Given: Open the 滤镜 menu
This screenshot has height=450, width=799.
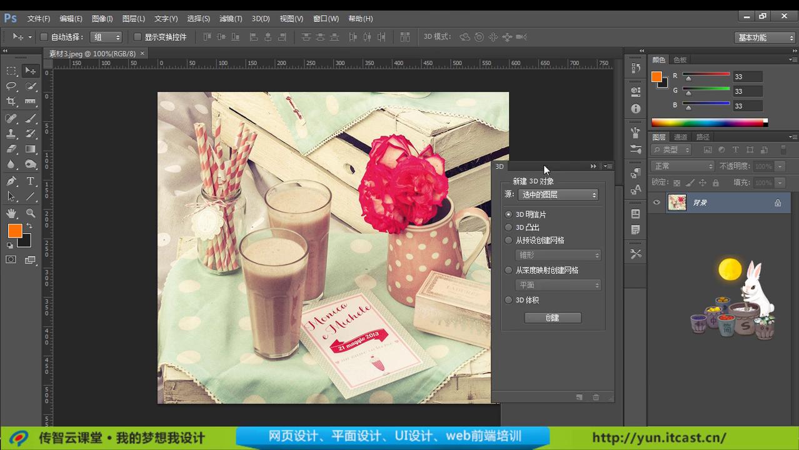Looking at the screenshot, I should 230,18.
